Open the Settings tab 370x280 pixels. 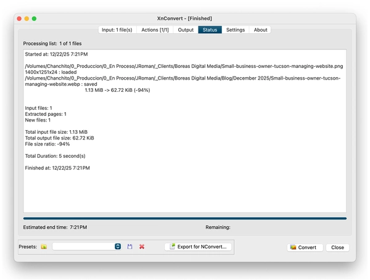pos(235,30)
